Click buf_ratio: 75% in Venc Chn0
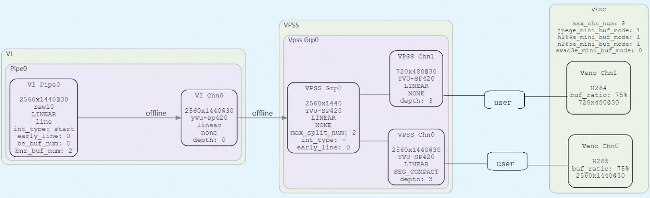The width and height of the screenshot is (650, 198). tap(600, 168)
